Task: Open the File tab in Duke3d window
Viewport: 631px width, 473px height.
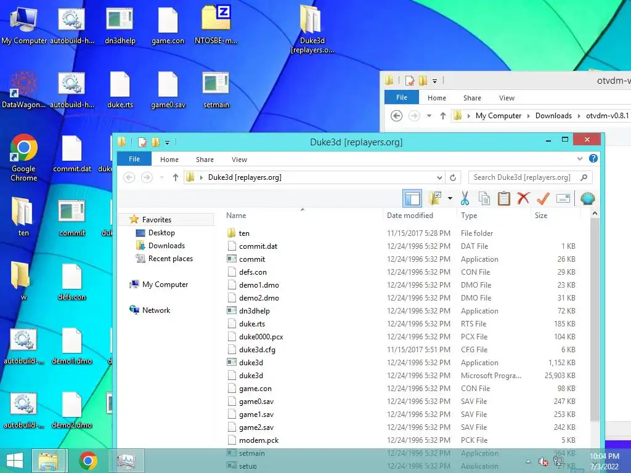Action: pos(134,159)
